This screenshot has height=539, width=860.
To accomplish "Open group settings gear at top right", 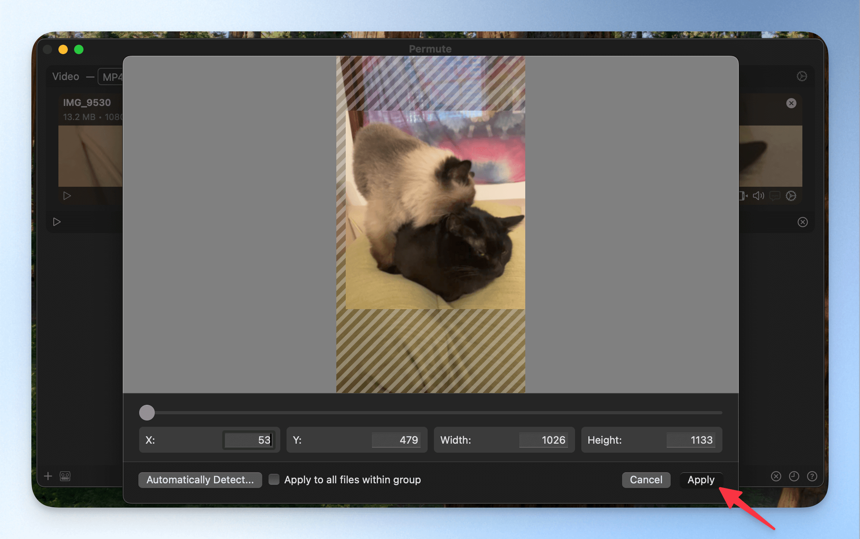I will pos(802,76).
